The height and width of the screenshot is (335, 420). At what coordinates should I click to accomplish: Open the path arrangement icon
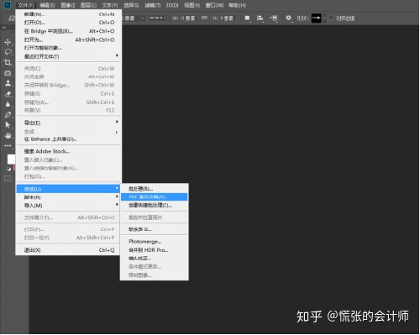[x=274, y=18]
